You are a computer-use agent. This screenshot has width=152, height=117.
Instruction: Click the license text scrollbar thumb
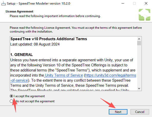click(139, 43)
